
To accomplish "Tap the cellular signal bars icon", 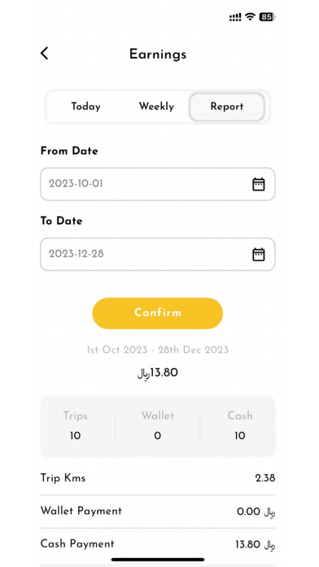I will [x=235, y=17].
